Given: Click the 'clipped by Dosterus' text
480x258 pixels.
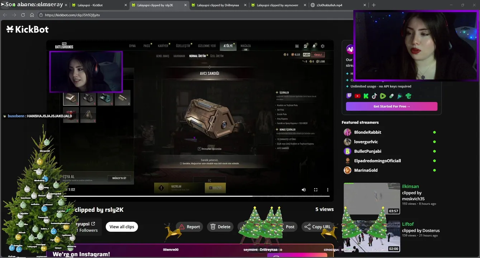Looking at the screenshot, I should click(421, 231).
